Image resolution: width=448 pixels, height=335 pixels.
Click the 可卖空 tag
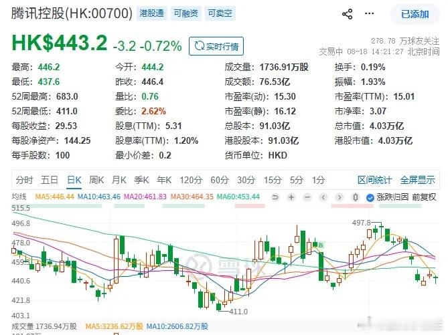pyautogui.click(x=220, y=13)
